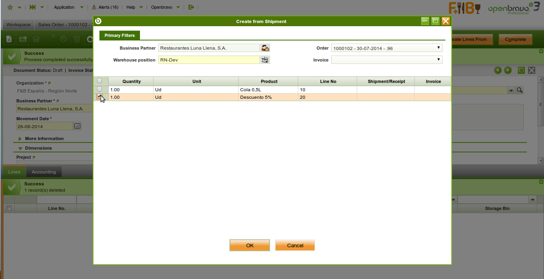
Task: Click the OK button
Action: tap(250, 245)
